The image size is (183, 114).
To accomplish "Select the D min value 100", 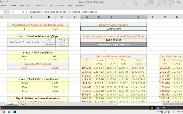I will coord(55,56).
